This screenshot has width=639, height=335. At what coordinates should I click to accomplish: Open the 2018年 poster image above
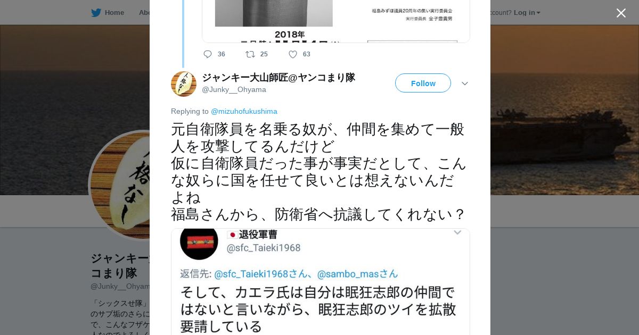click(x=336, y=21)
